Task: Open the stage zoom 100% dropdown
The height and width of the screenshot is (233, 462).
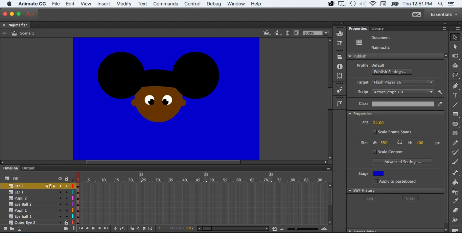Action: 326,33
